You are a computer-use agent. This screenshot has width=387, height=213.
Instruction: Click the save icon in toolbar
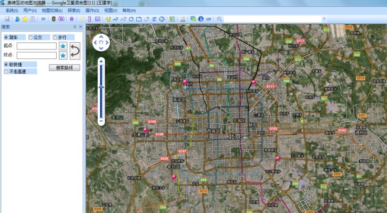[7, 19]
